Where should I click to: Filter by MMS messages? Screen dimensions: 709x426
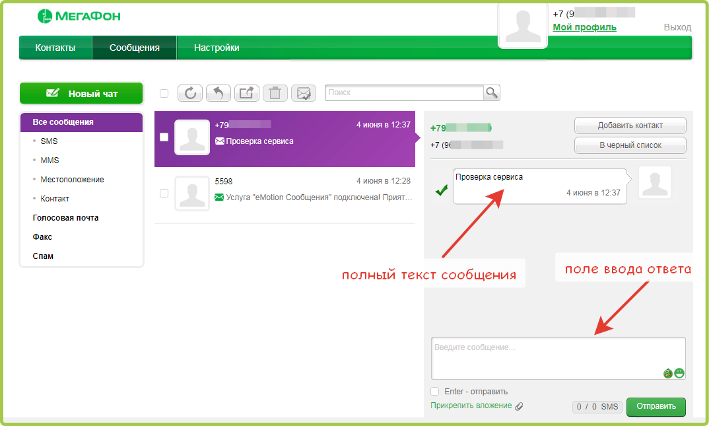(50, 160)
